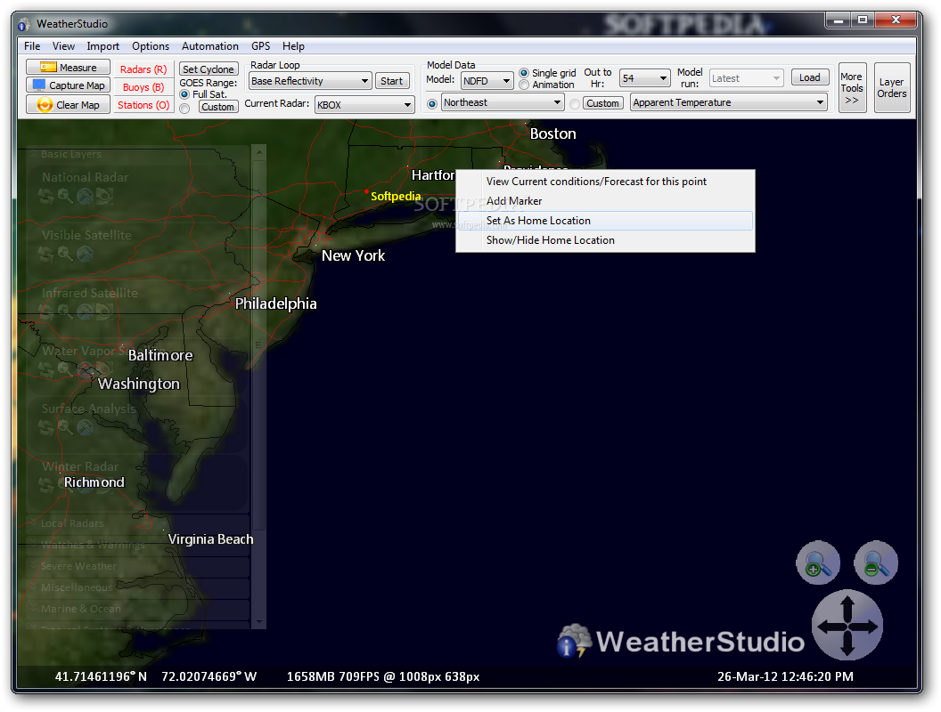
Task: Choose the Single grid option
Action: pyautogui.click(x=524, y=73)
